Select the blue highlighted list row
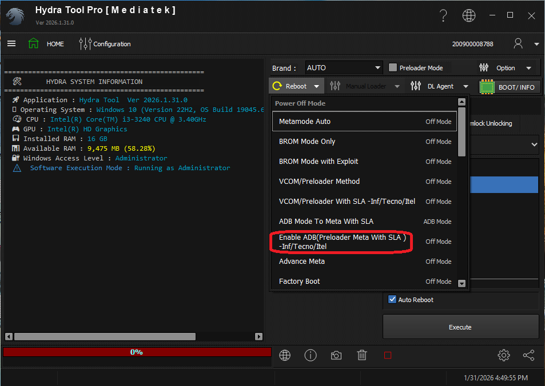Screen dimensions: 545x386 (504, 184)
